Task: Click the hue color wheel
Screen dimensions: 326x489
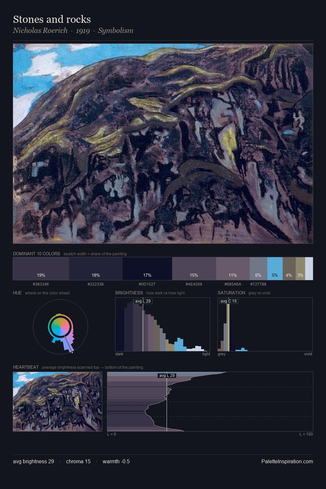Action: 60,327
